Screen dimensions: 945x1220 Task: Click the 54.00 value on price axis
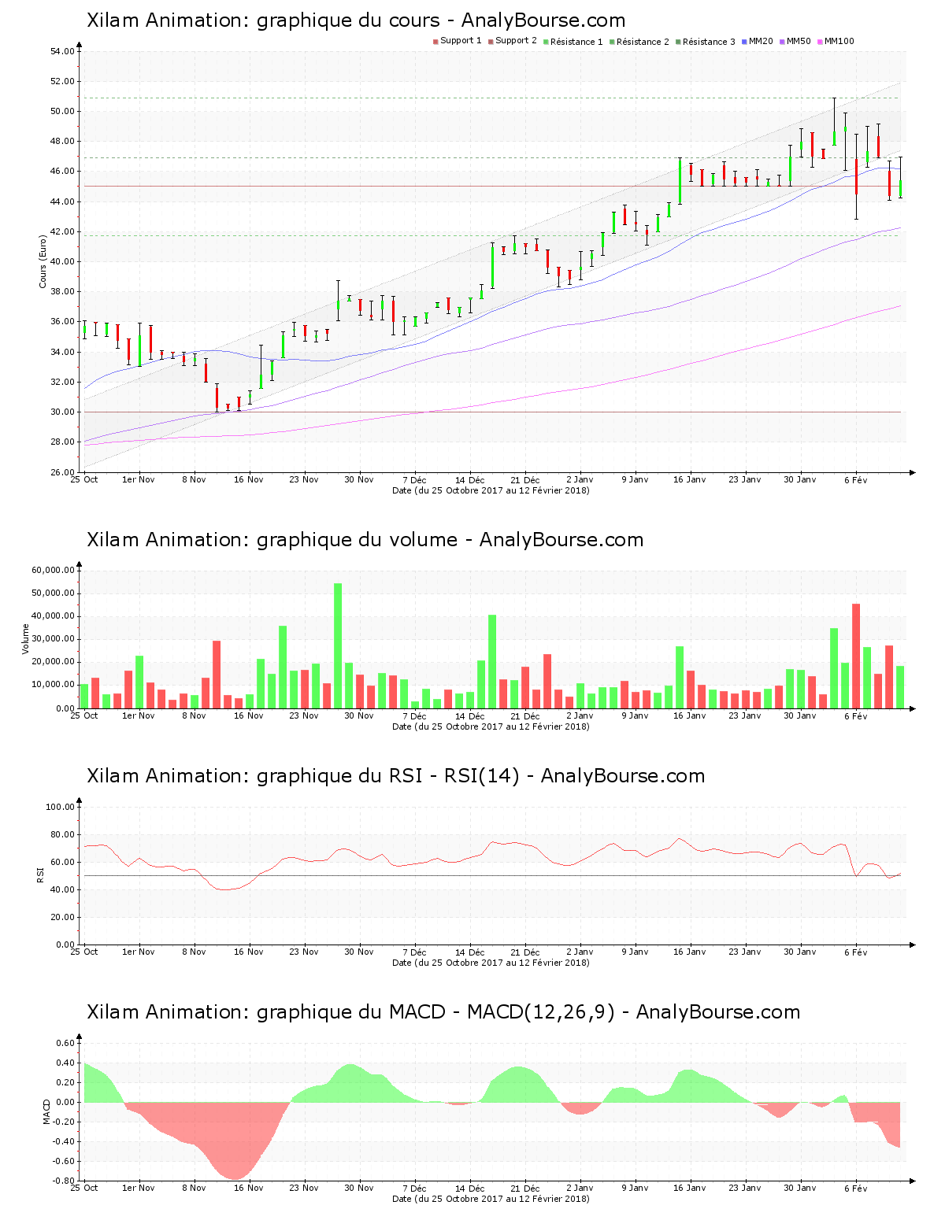(x=63, y=52)
